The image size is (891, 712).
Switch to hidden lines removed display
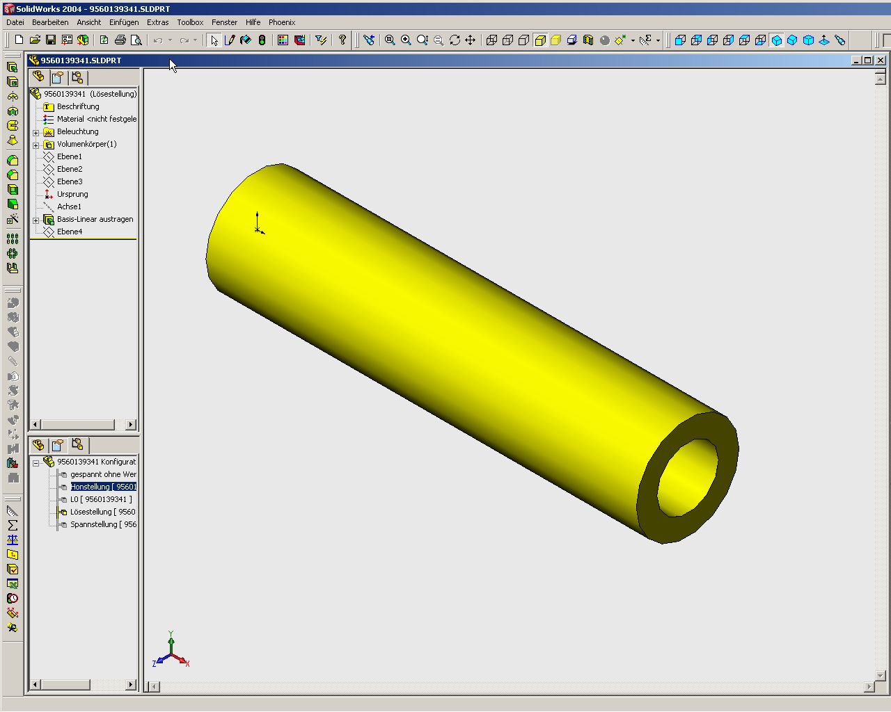[524, 40]
